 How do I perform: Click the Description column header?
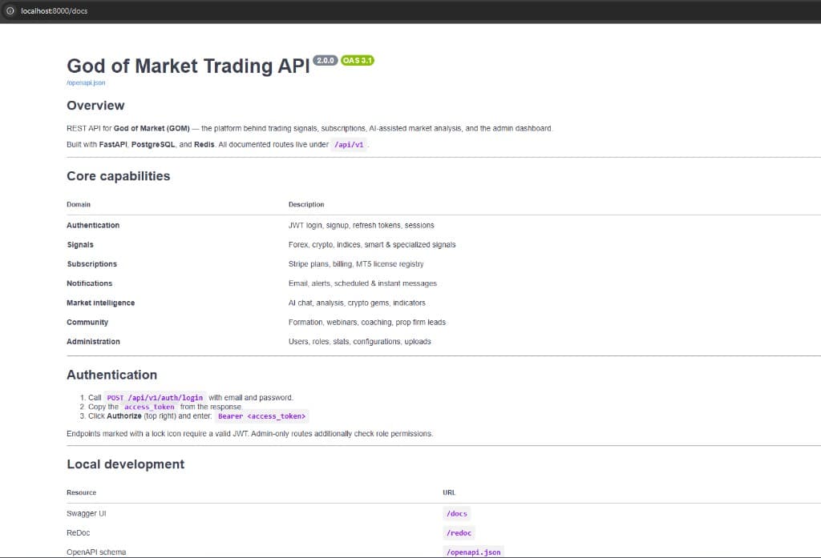306,204
